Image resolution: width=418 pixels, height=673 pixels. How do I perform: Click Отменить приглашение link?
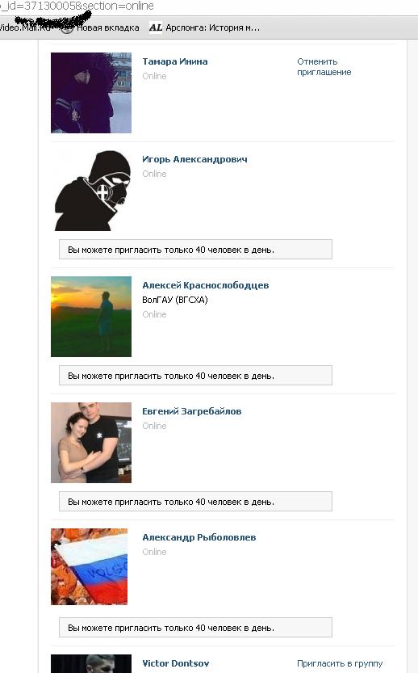(x=324, y=67)
